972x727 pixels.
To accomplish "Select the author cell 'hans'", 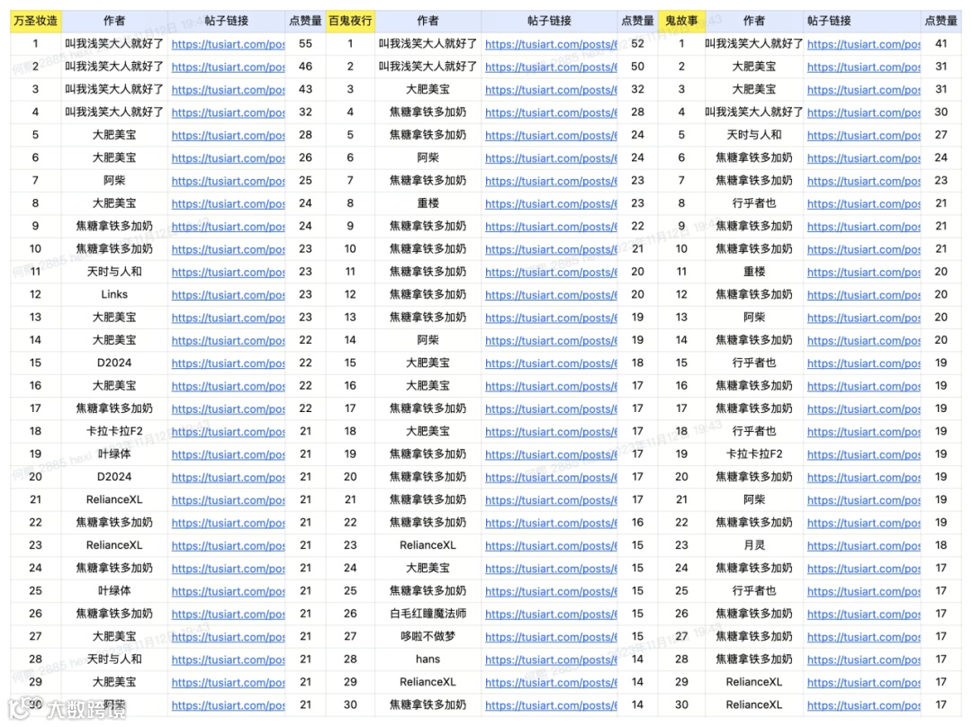I will [427, 660].
